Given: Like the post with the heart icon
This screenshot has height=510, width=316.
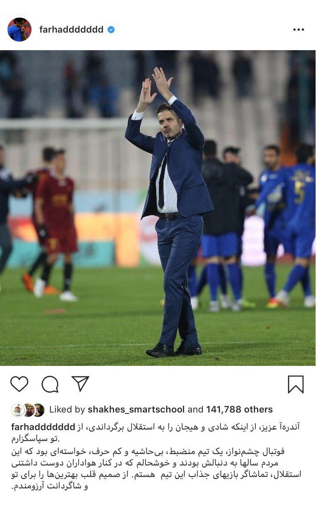Looking at the screenshot, I should pyautogui.click(x=19, y=384).
